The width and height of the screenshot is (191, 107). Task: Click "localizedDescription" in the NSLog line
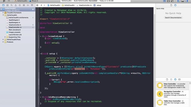coord(86,82)
